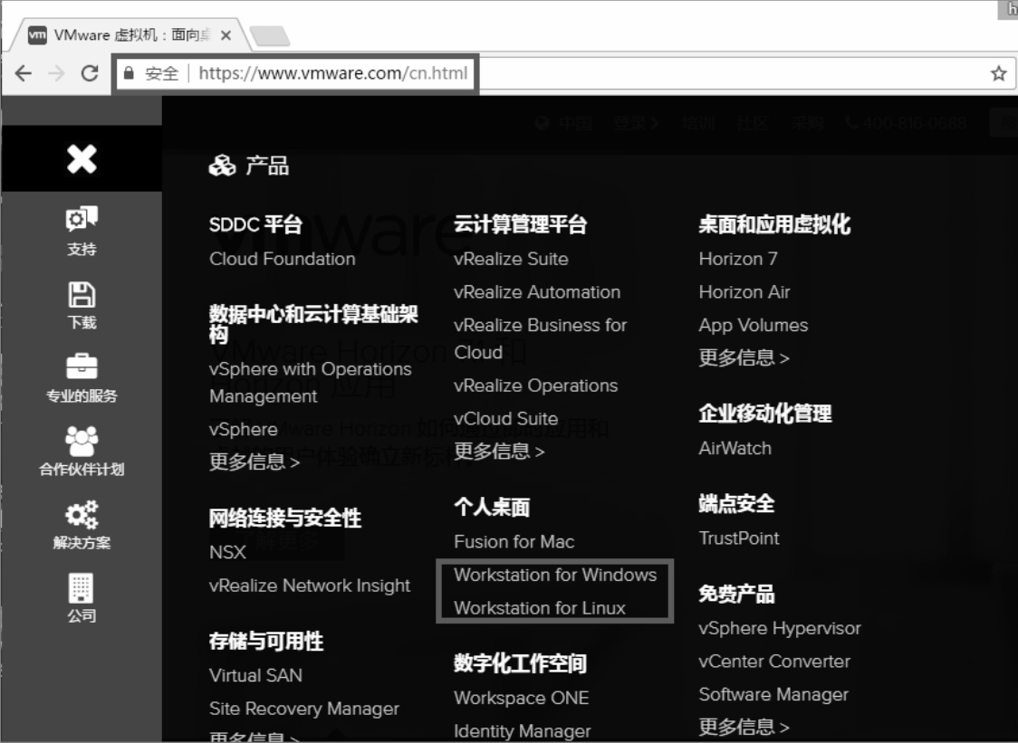The image size is (1018, 743).
Task: Open AirWatch under 企业移动化管理
Action: click(735, 448)
